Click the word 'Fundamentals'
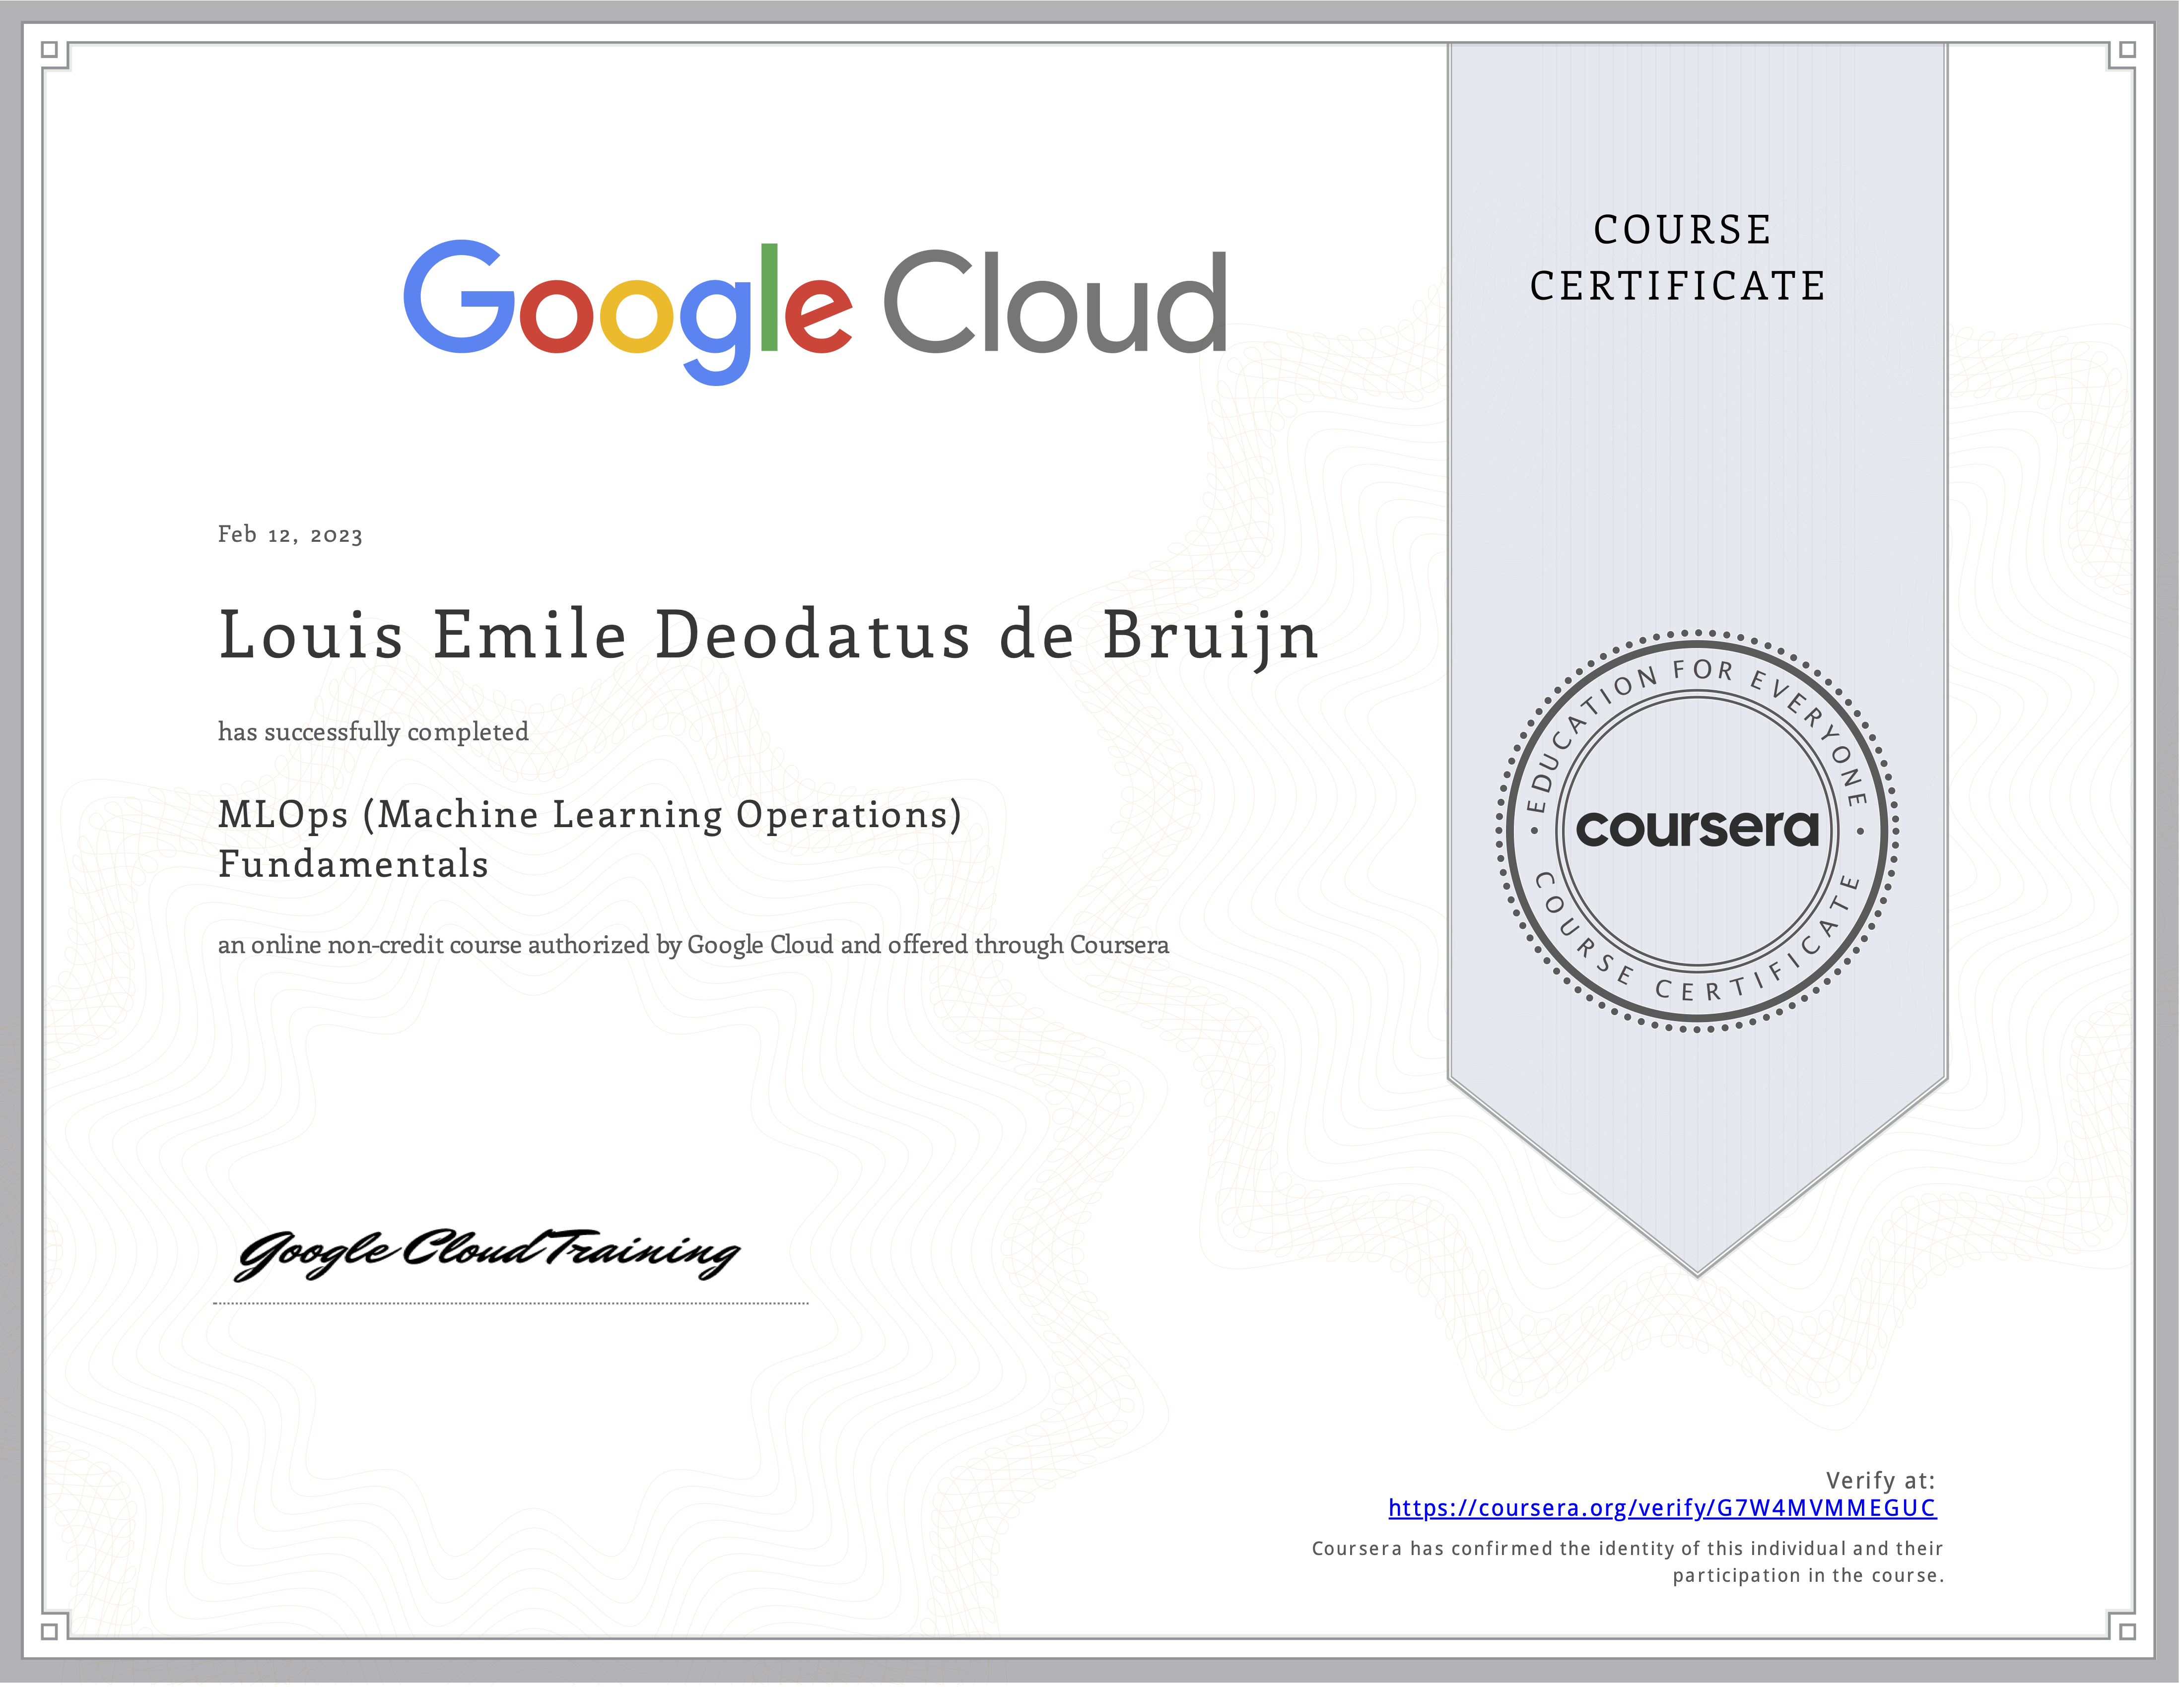2184x1687 pixels. [353, 864]
